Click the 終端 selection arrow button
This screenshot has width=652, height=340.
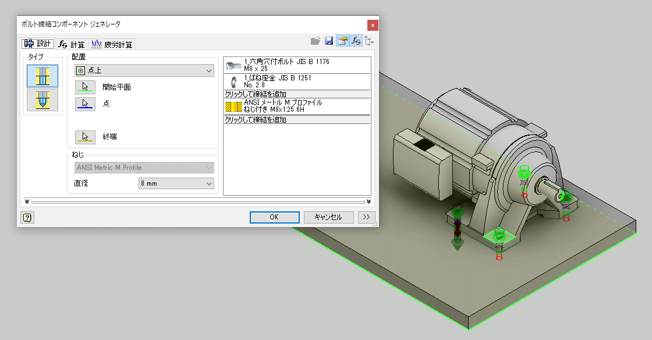pyautogui.click(x=85, y=137)
